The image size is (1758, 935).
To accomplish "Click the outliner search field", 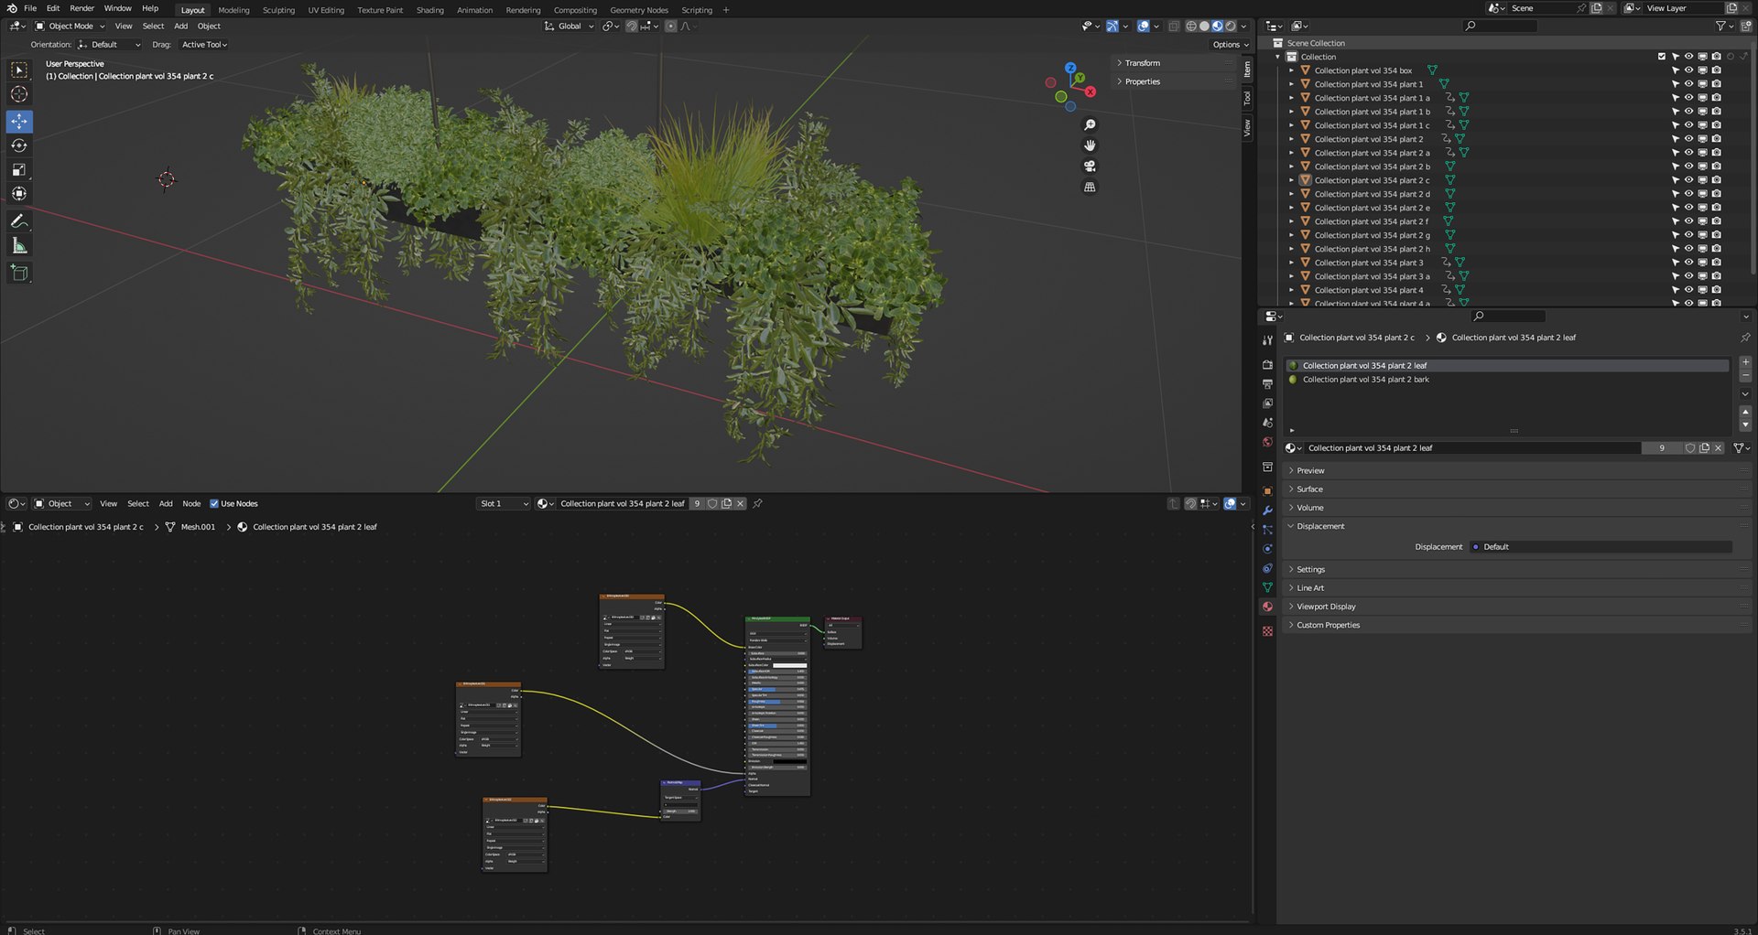I will coord(1501,27).
